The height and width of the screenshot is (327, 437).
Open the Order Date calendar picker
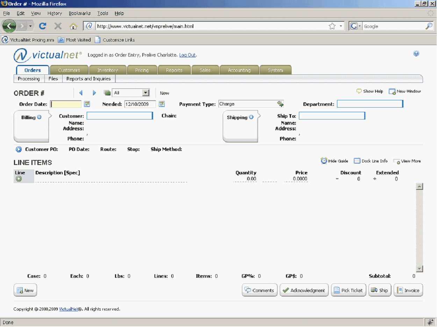click(87, 104)
